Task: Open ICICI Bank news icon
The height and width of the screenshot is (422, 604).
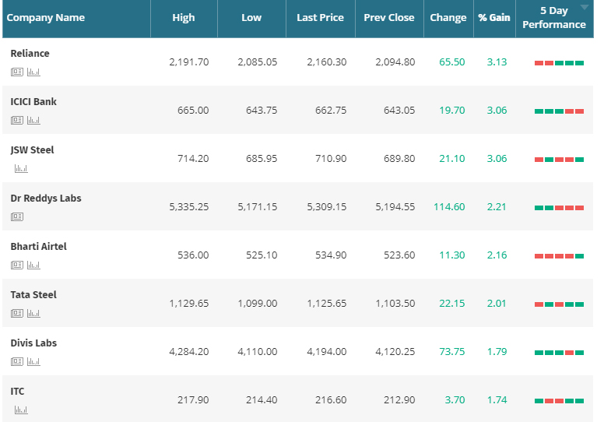Action: click(x=17, y=120)
